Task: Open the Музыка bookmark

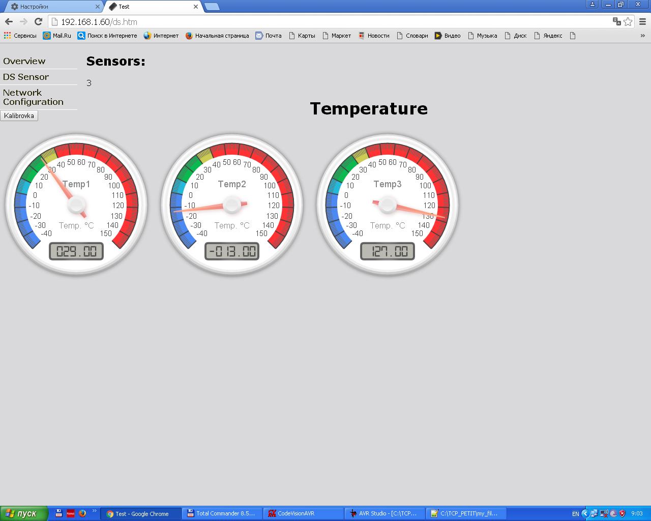Action: click(x=483, y=36)
